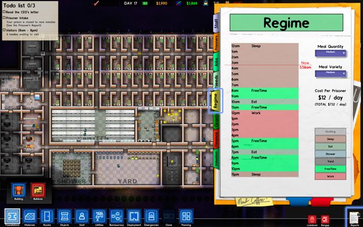363x227 pixels.
Task: Click the 10am Eat schedule slot
Action: tap(265, 102)
